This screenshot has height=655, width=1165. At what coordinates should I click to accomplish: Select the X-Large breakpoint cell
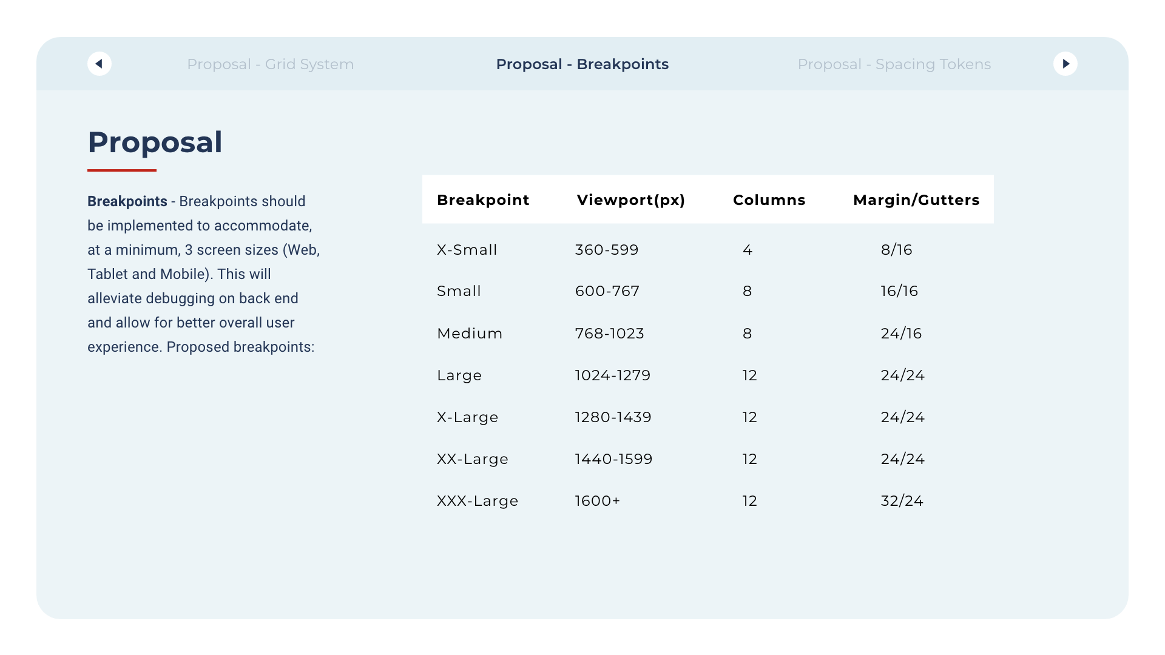(x=468, y=418)
